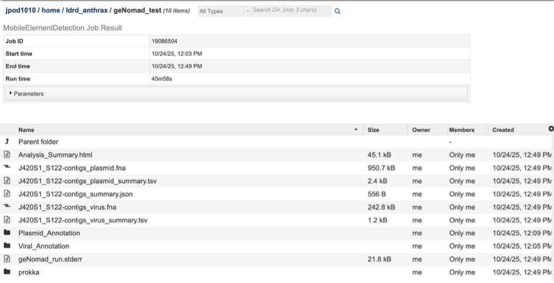This screenshot has height=283, width=554.
Task: Click the Parent folder up-arrow icon
Action: 7,141
